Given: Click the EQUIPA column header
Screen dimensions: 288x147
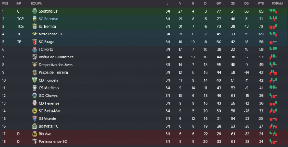Looking at the screenshot, I should coord(36,3).
